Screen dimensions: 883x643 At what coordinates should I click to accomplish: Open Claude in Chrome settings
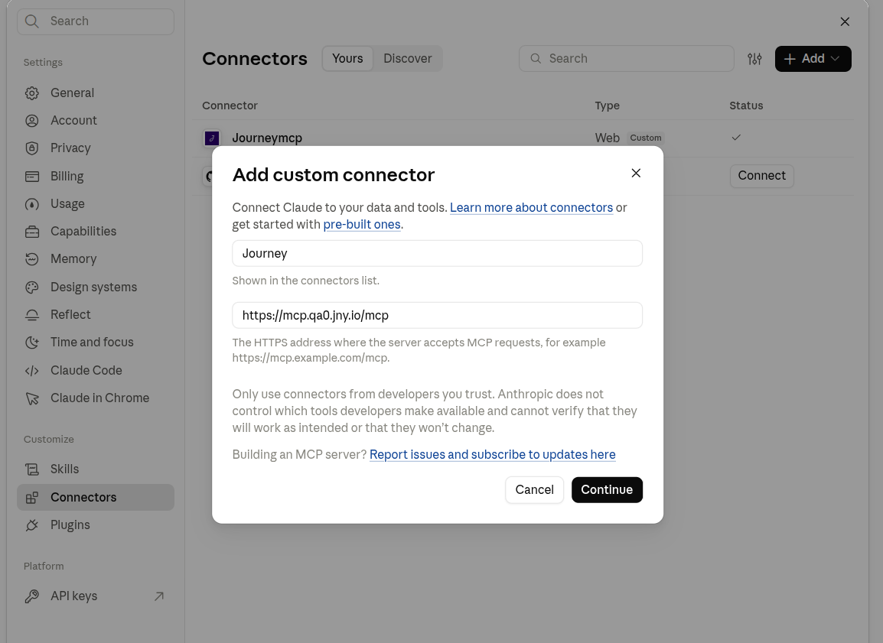[x=95, y=398]
